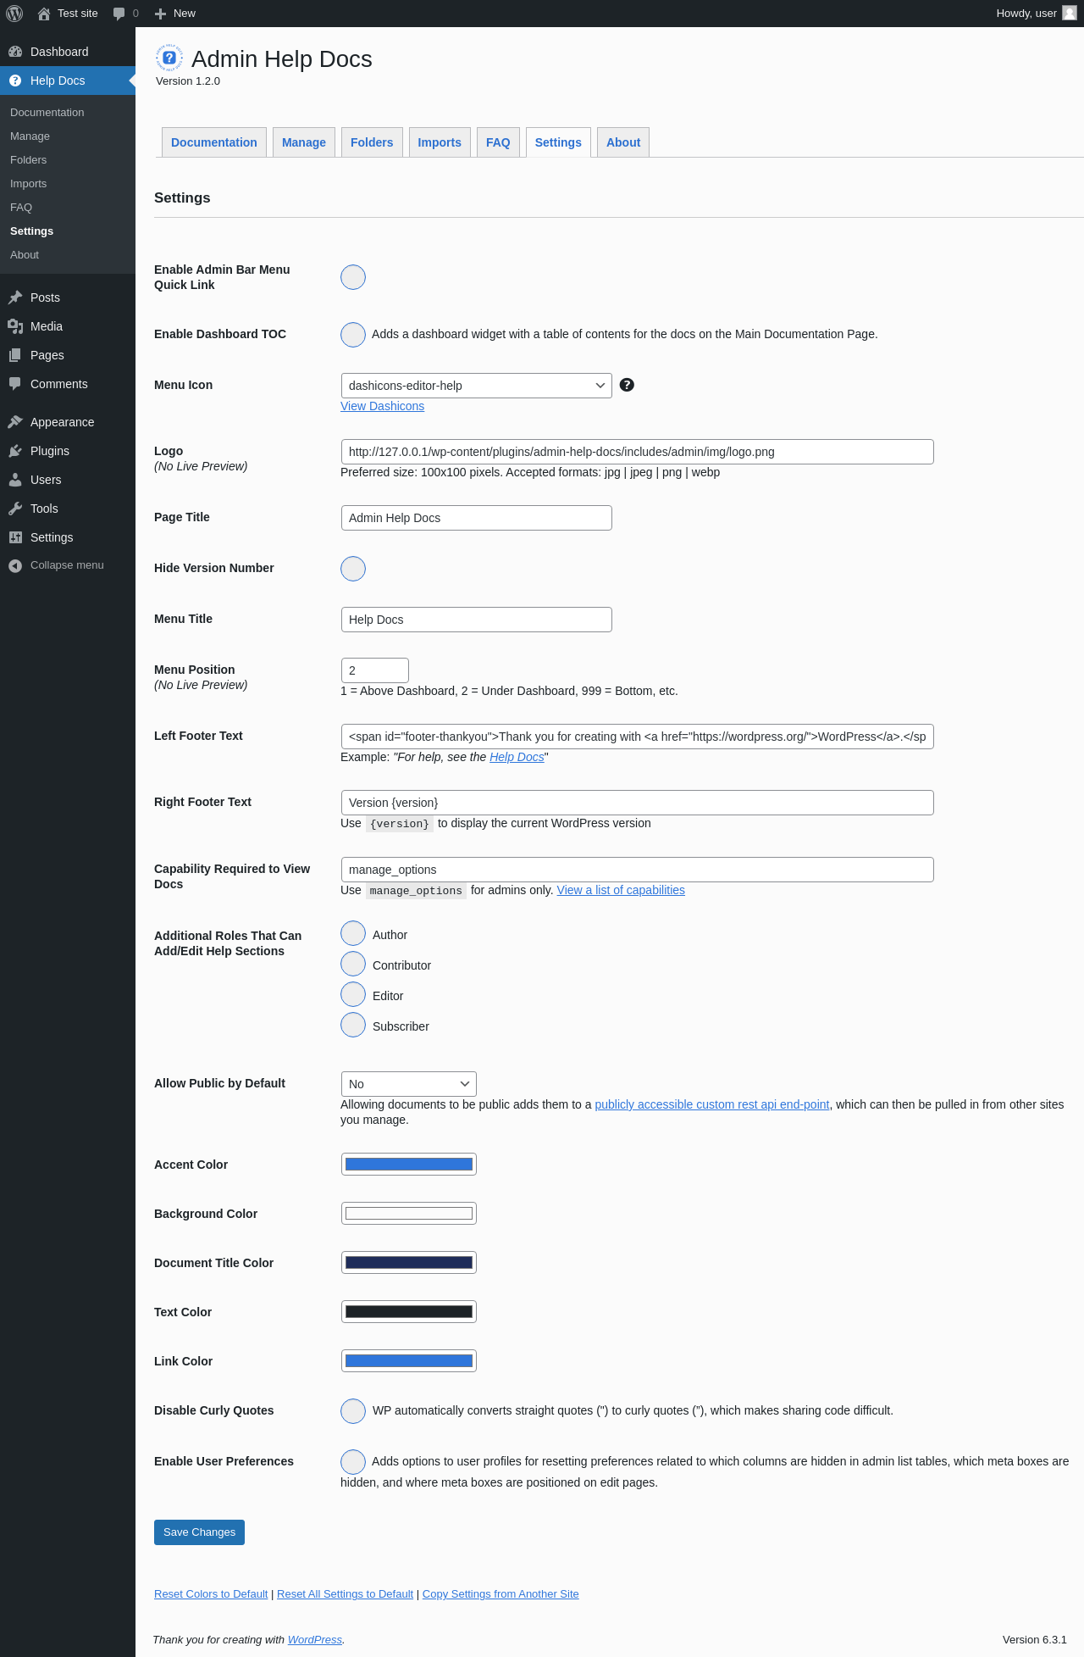Image resolution: width=1084 pixels, height=1657 pixels.
Task: Toggle Hide Version Number checkbox
Action: 353,569
